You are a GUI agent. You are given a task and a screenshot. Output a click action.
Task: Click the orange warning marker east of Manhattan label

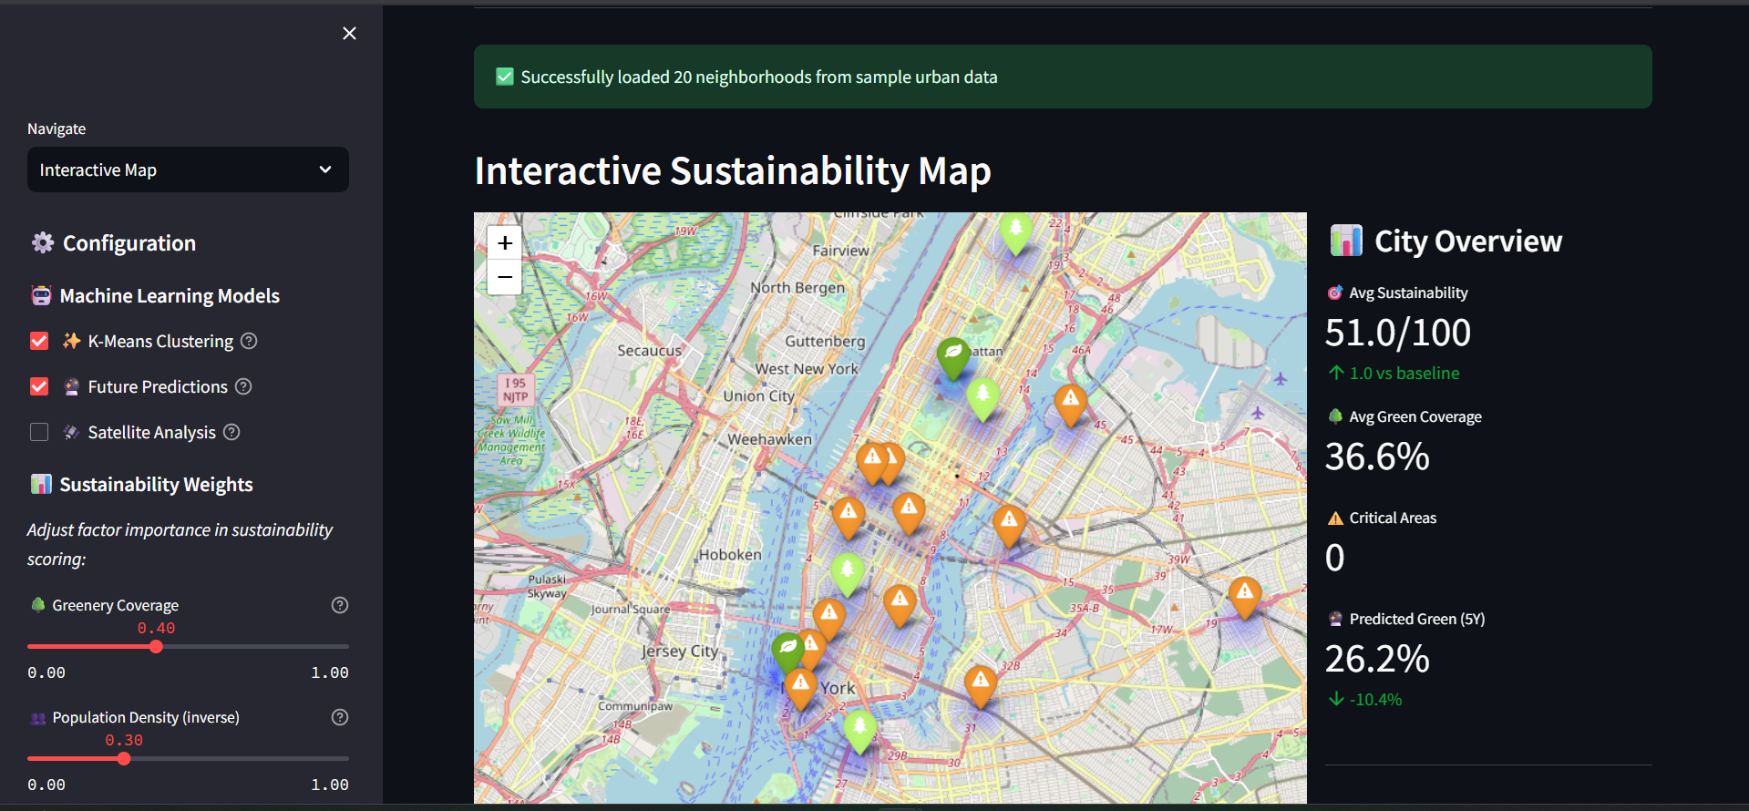coord(1071,405)
